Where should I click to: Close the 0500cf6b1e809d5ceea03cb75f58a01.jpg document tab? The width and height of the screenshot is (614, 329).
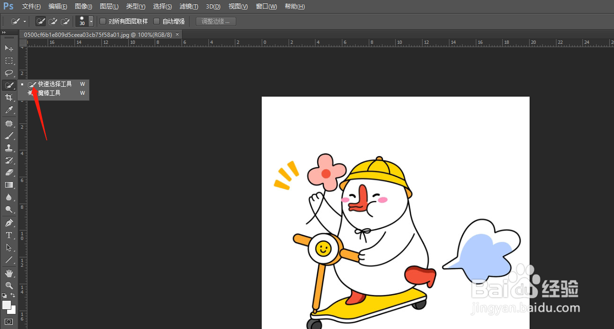click(177, 34)
